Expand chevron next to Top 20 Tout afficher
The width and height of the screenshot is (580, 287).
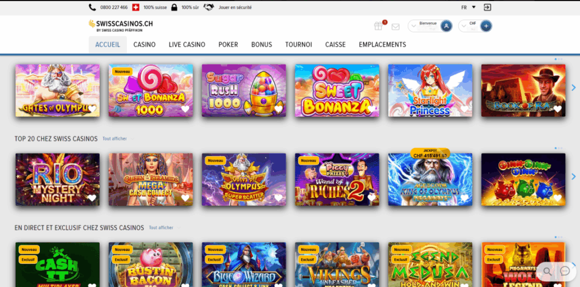pos(132,139)
